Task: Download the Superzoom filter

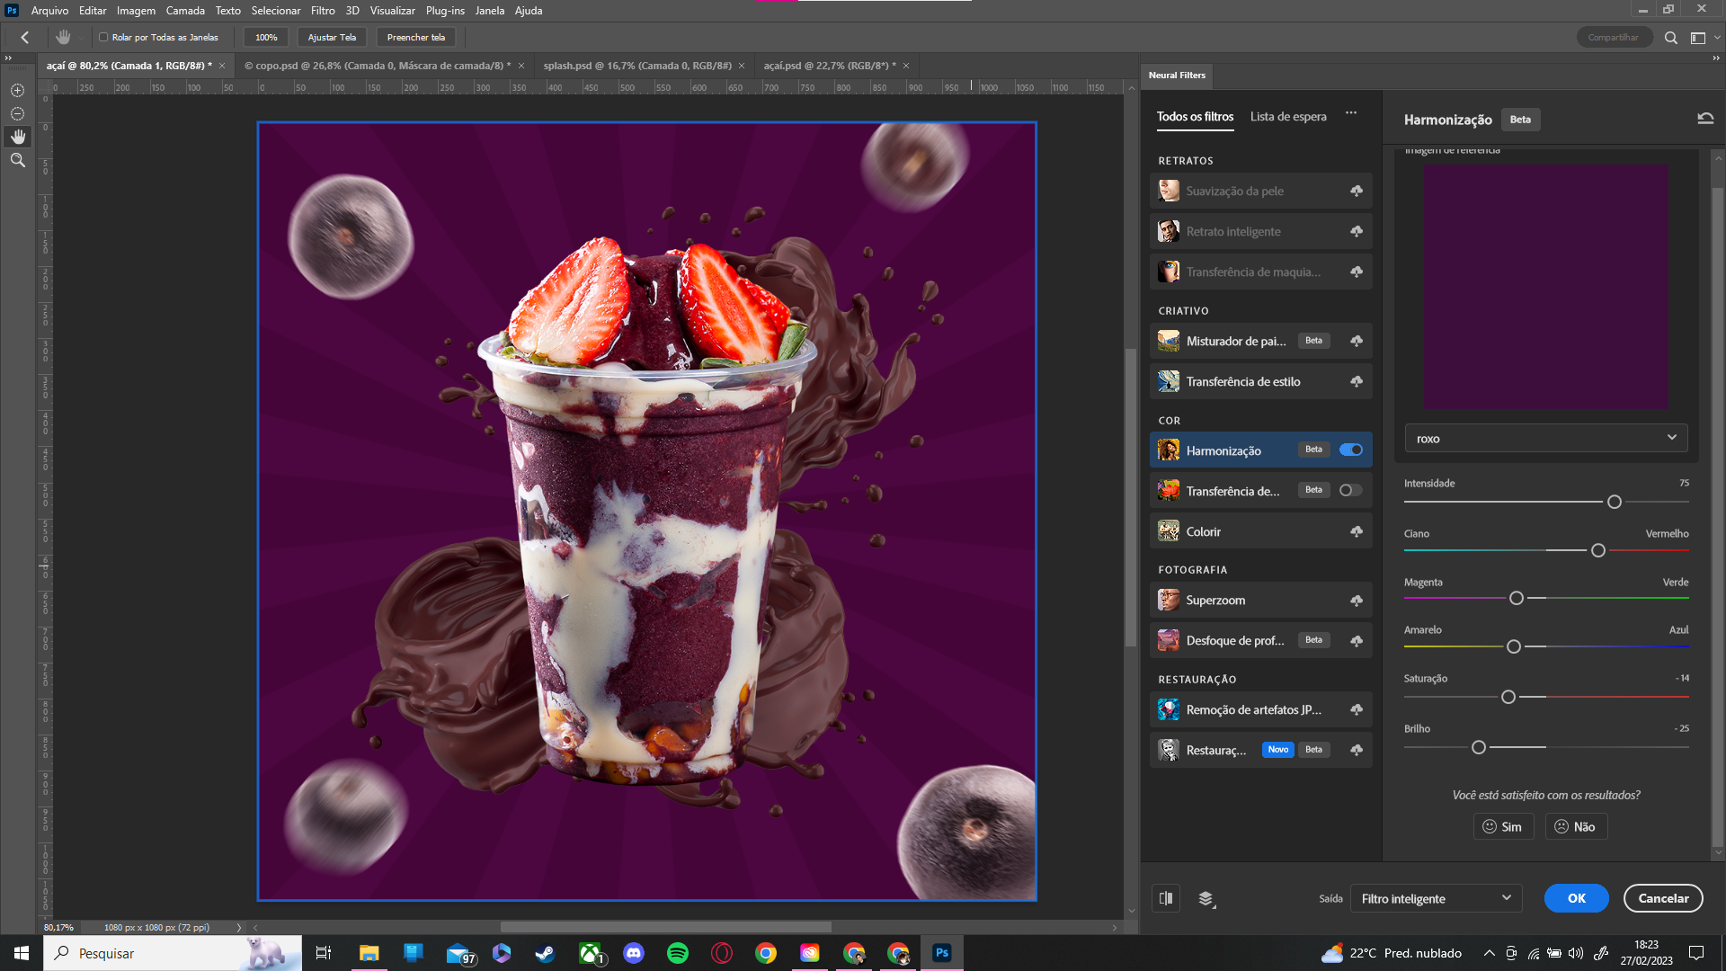Action: click(x=1357, y=600)
